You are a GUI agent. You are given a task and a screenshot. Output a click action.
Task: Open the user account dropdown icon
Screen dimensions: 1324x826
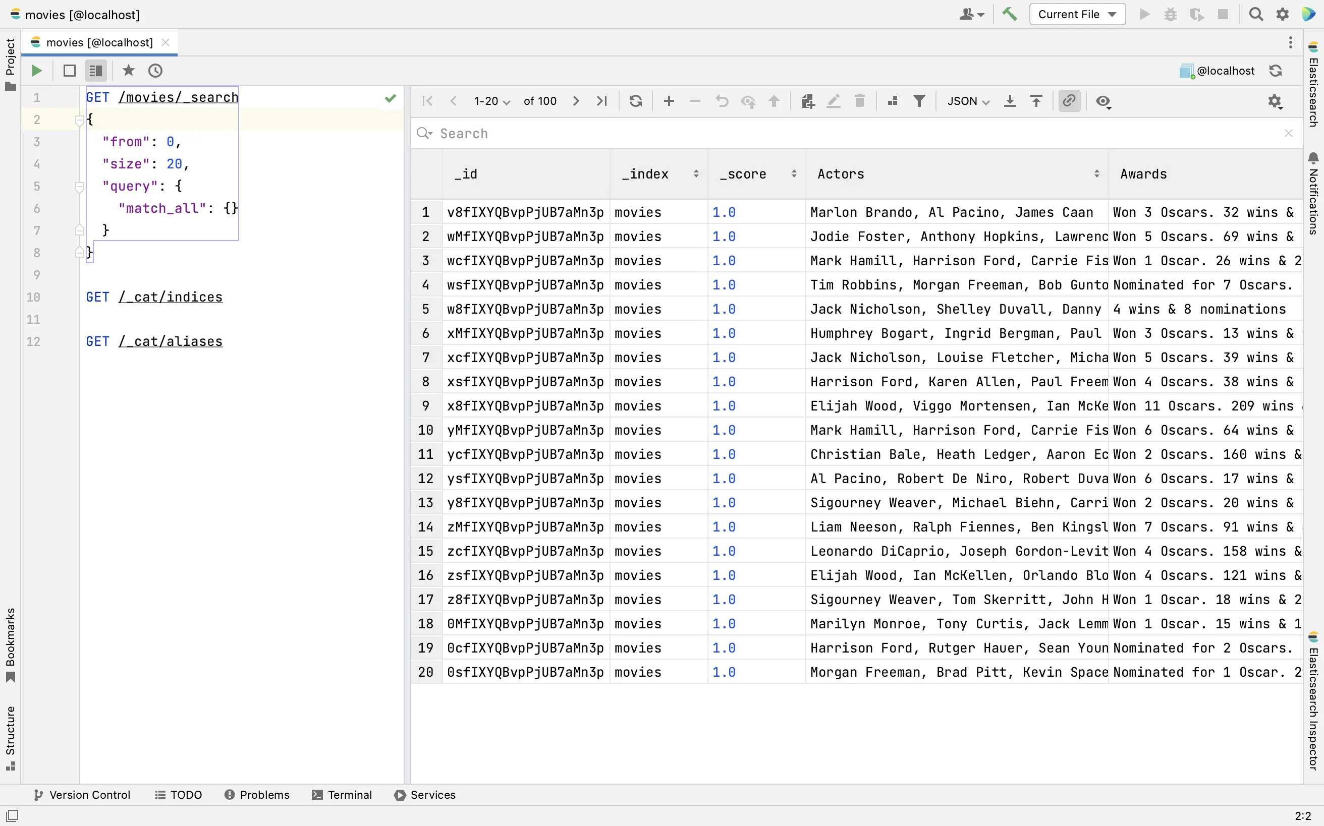971,14
